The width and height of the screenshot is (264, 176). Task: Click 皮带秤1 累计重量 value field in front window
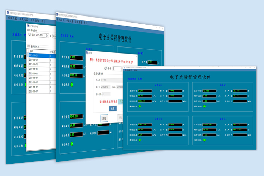145,90
